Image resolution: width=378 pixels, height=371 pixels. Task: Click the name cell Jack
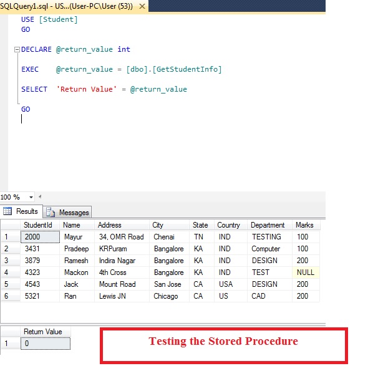pos(77,284)
